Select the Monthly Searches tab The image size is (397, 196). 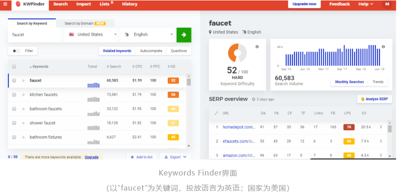click(349, 82)
